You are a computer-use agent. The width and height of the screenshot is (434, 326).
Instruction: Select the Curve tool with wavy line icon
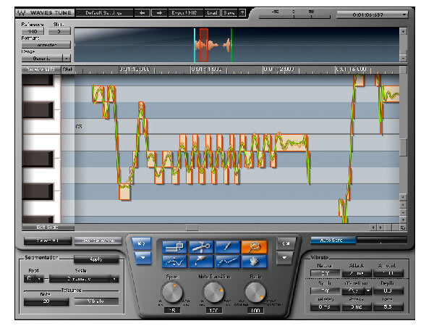[174, 262]
